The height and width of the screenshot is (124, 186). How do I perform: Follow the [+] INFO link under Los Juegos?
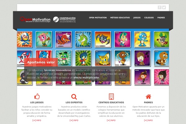click(37, 120)
